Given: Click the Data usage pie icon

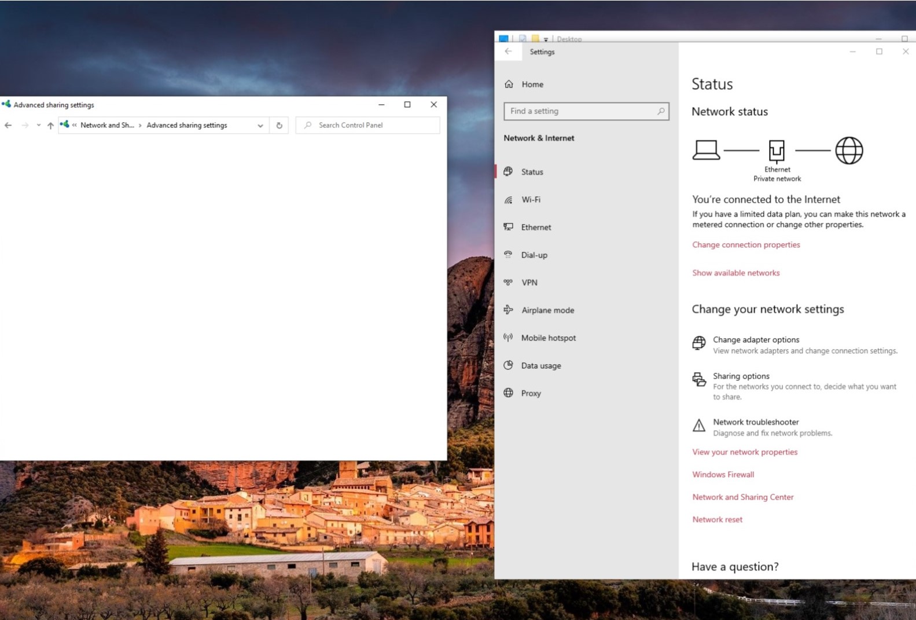Looking at the screenshot, I should (508, 365).
